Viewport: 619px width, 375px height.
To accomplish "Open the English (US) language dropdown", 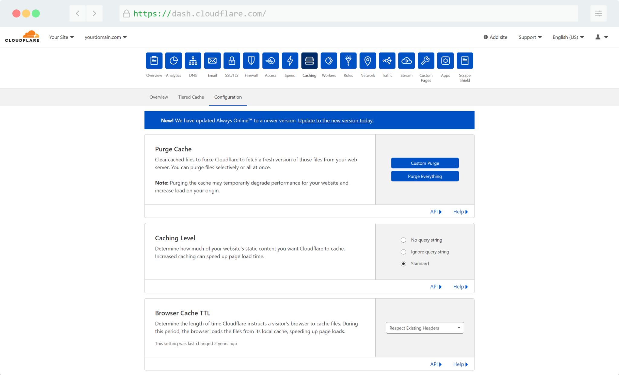I will (x=568, y=37).
